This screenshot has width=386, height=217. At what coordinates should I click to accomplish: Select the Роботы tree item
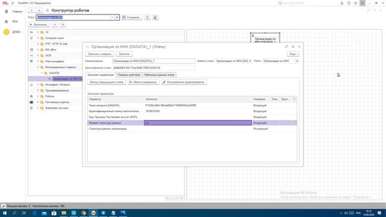[x=49, y=96]
